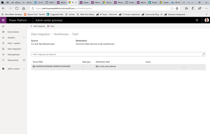Viewport: 210px width, 134px height.
Task: Open the user profile avatar
Action: 207,20
